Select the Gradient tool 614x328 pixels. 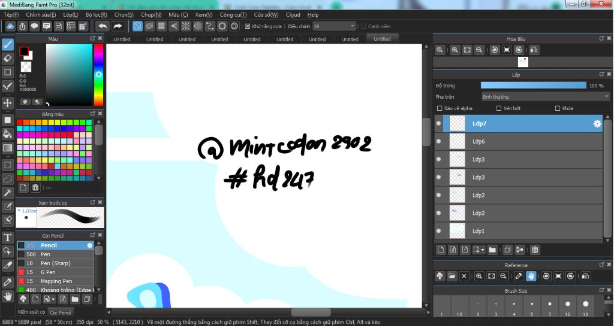click(7, 148)
